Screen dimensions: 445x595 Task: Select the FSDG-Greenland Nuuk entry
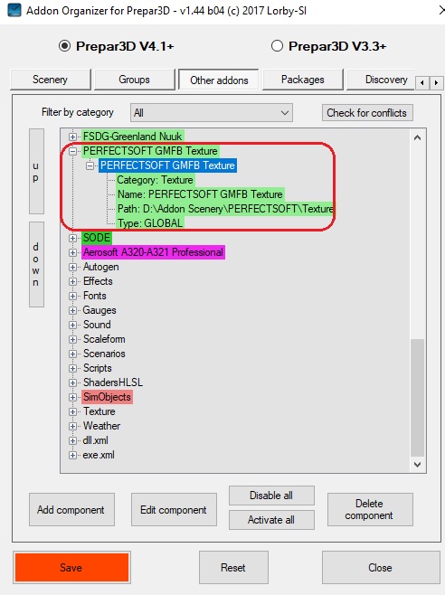(x=133, y=136)
